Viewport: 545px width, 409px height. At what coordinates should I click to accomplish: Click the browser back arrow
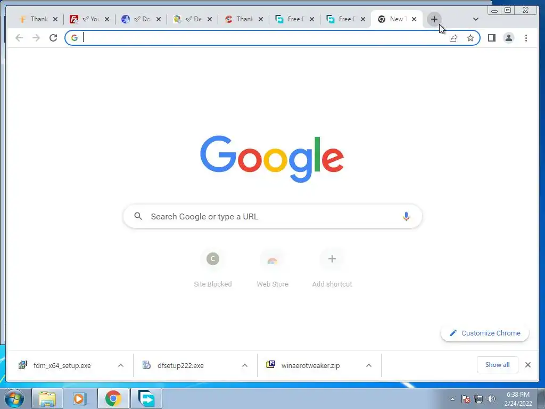tap(19, 38)
